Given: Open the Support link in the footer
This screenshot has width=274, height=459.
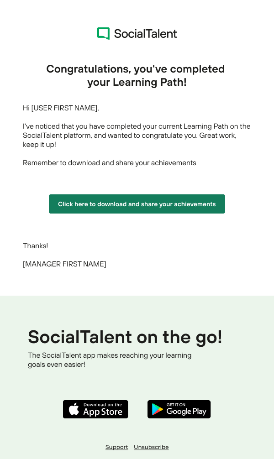Looking at the screenshot, I should coord(116,447).
